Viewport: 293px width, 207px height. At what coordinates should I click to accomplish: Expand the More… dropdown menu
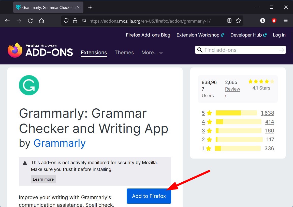152,53
